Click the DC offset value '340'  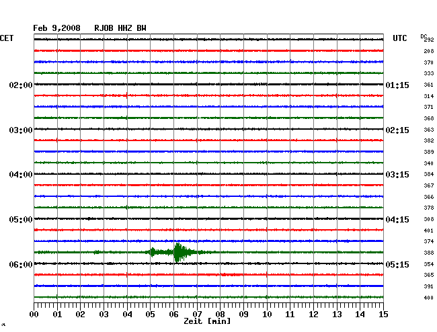(429, 163)
